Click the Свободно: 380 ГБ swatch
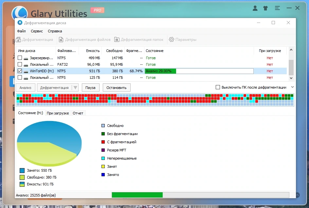The height and width of the screenshot is (208, 309). [x=22, y=178]
